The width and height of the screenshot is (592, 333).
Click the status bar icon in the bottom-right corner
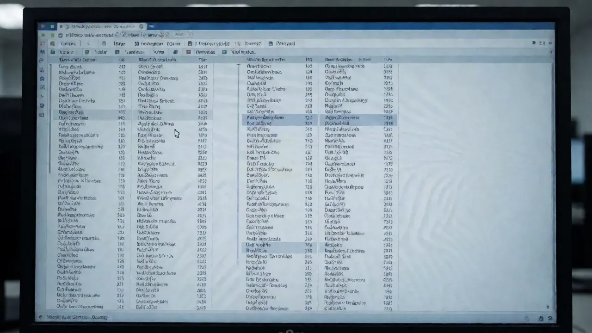(x=550, y=318)
